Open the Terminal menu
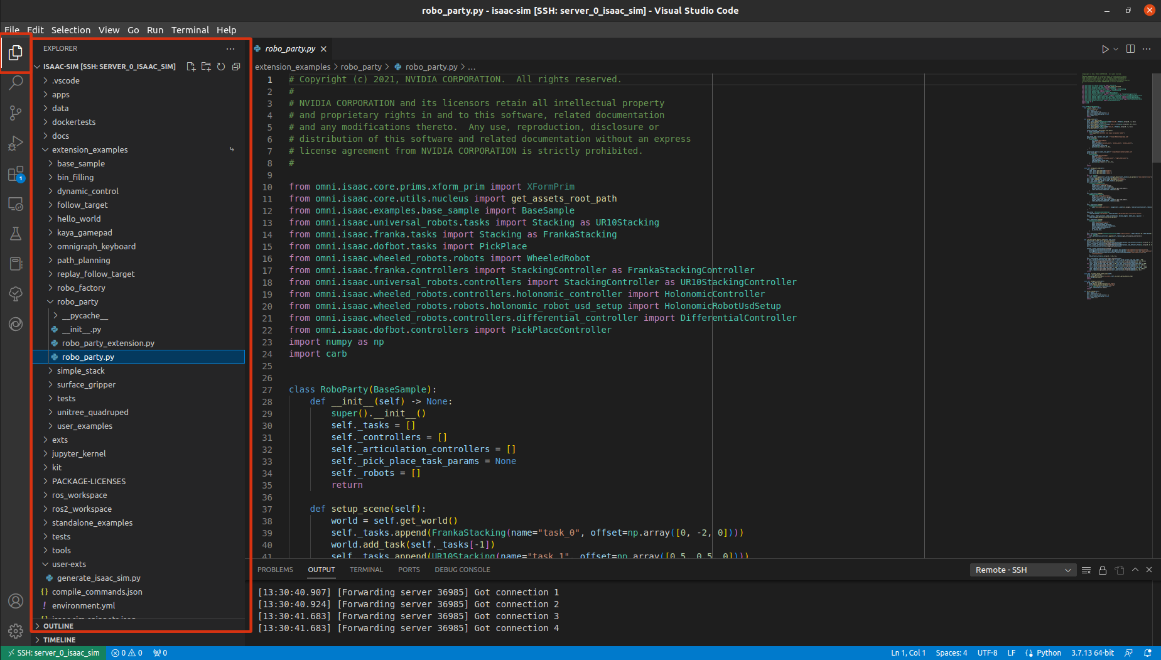Screen dimensions: 1161x660 click(x=190, y=30)
